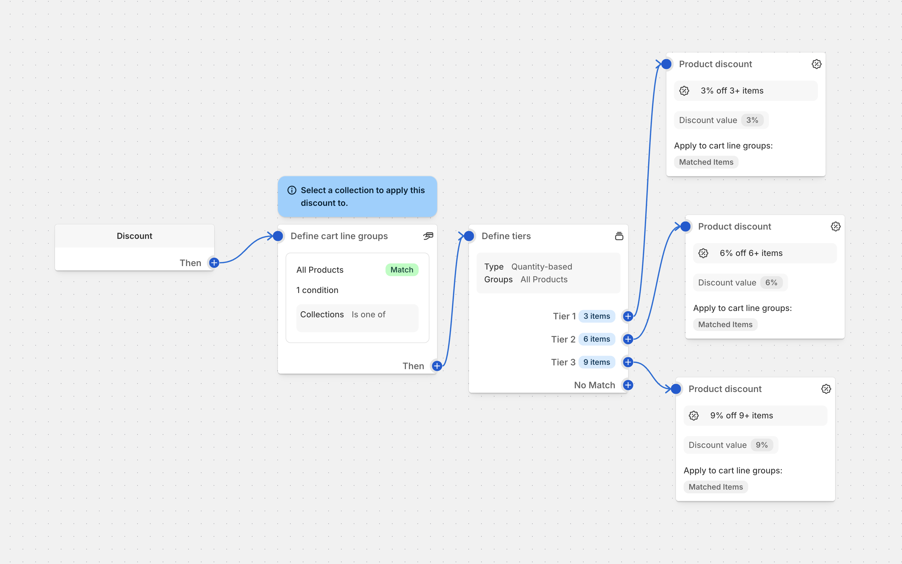
Task: Click the Define cart line groups header icon
Action: pyautogui.click(x=428, y=236)
